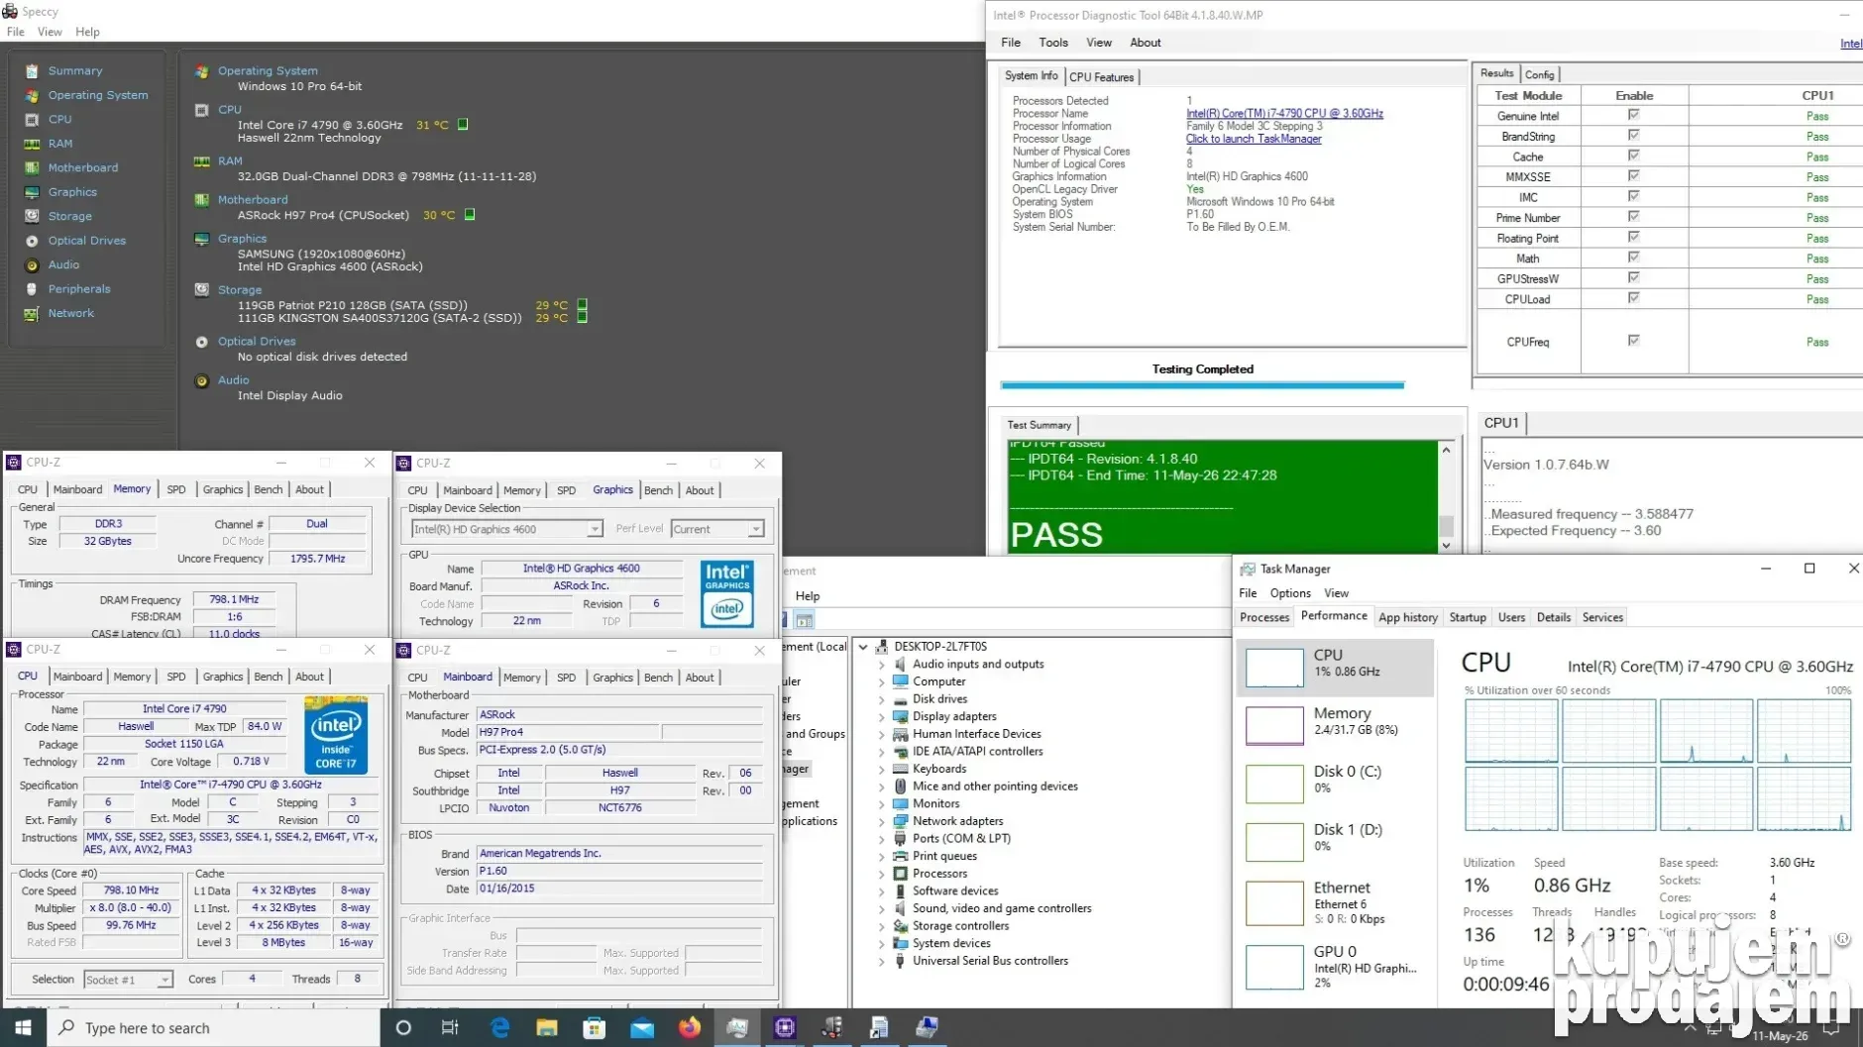
Task: Collapse the DESKTOP-2L7FT0S root node
Action: tap(863, 647)
